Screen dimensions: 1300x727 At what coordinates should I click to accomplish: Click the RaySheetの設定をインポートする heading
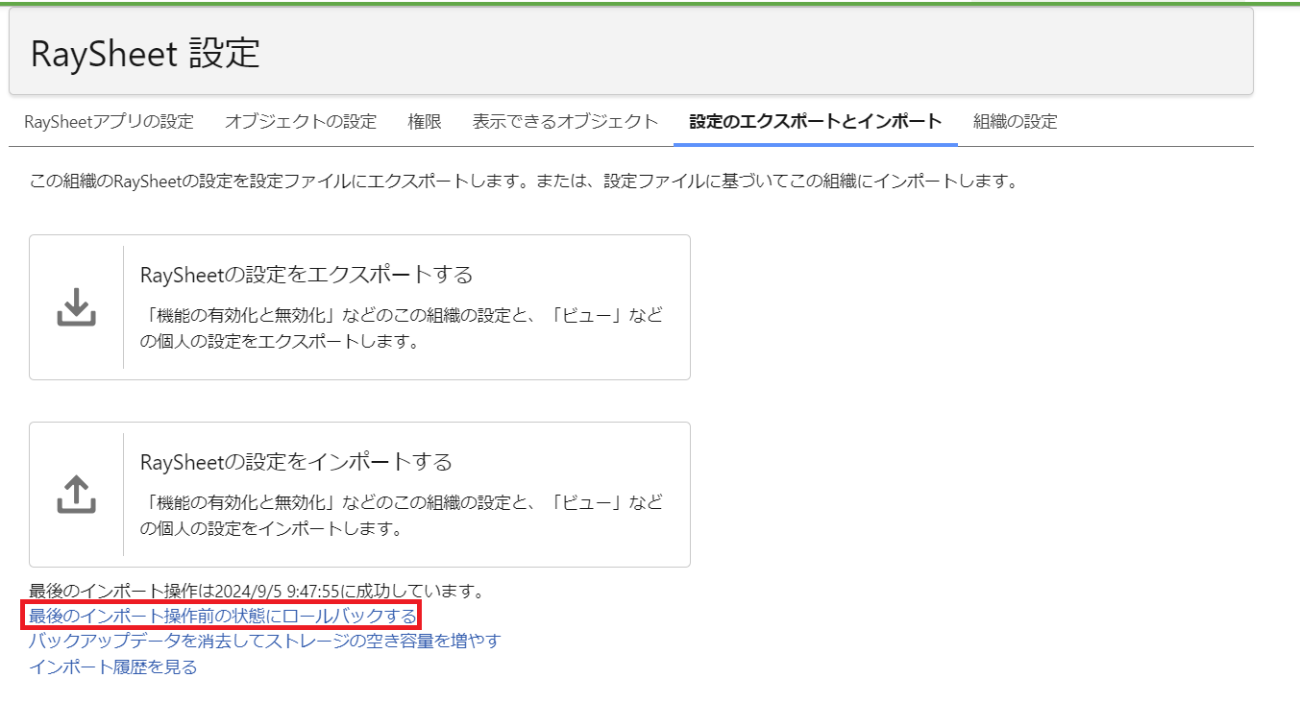tap(296, 462)
